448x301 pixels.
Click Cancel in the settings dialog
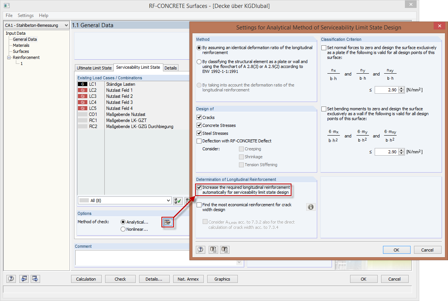pyautogui.click(x=428, y=250)
